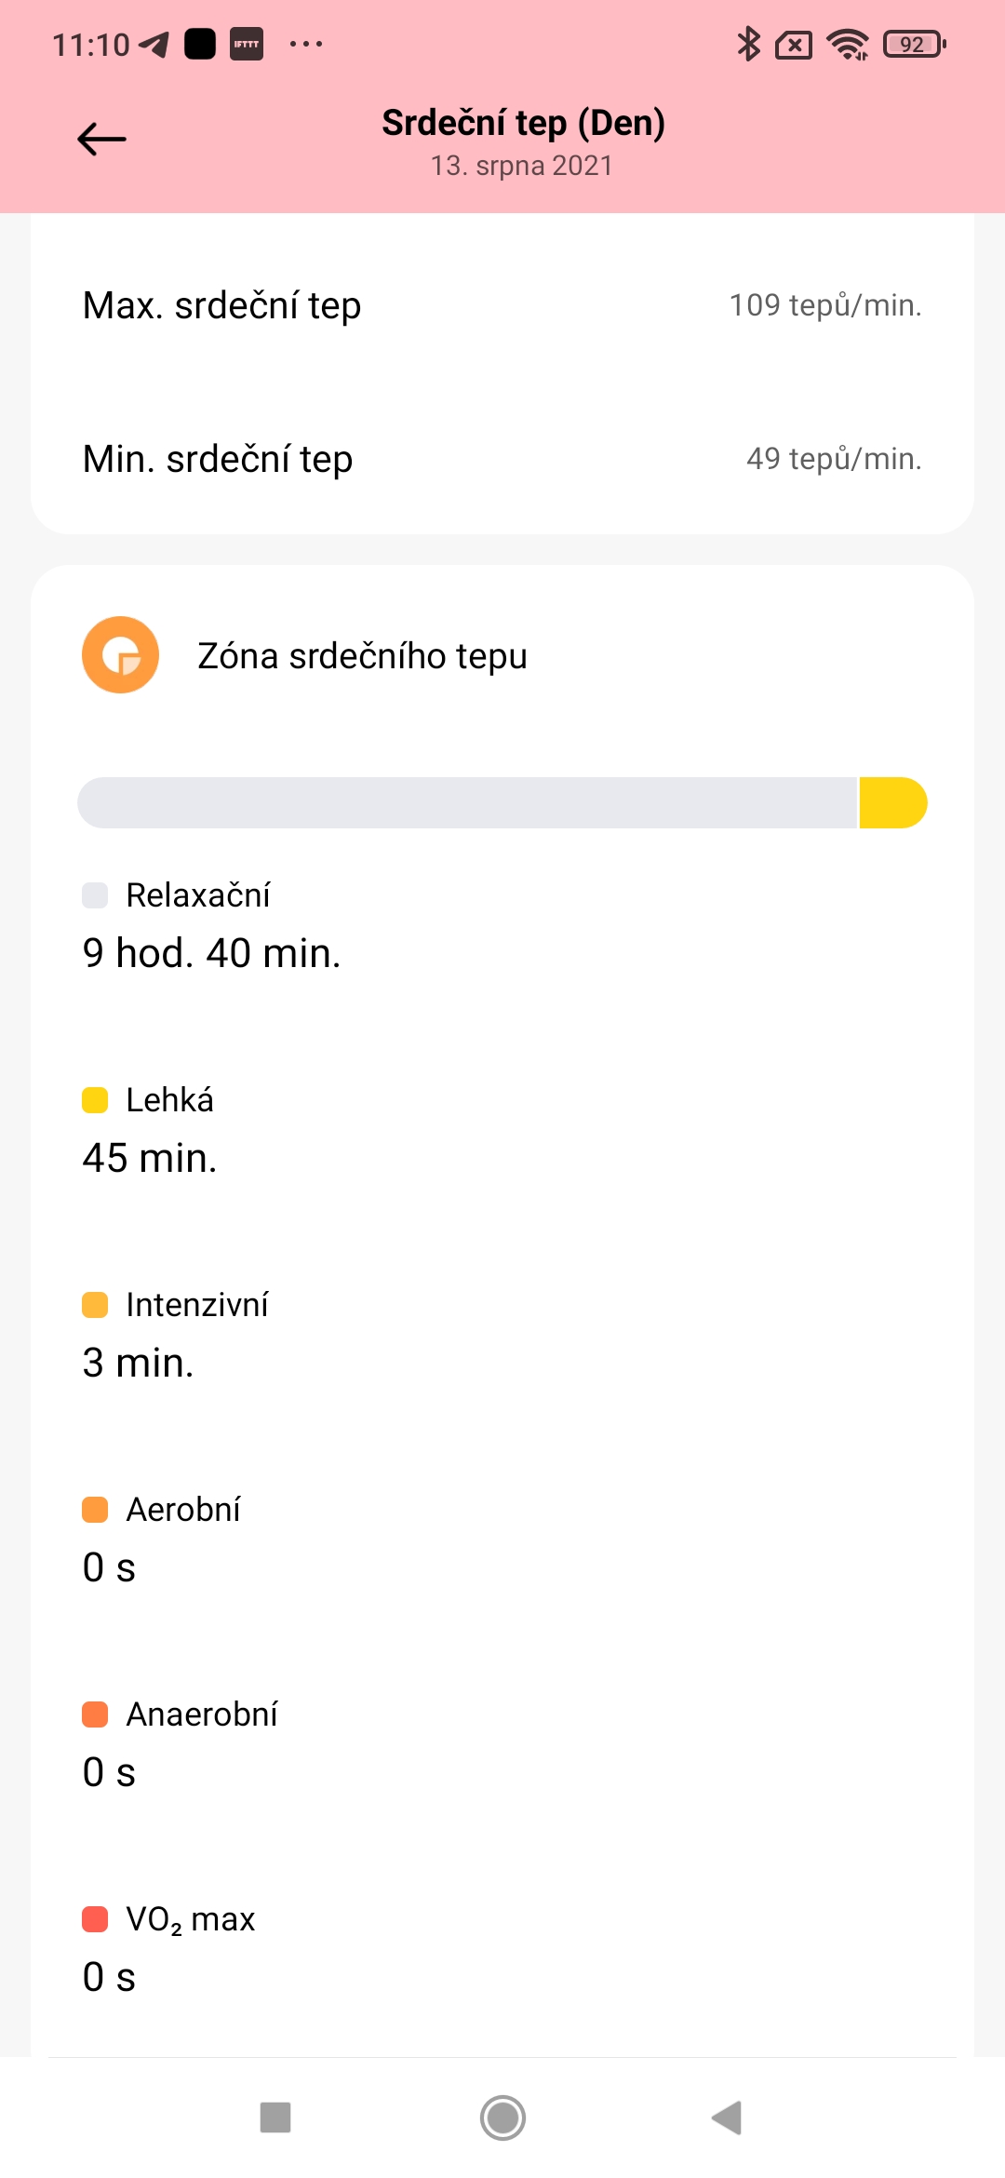Open the Min. srdeční tep row
The width and height of the screenshot is (1005, 2178).
pyautogui.click(x=502, y=459)
